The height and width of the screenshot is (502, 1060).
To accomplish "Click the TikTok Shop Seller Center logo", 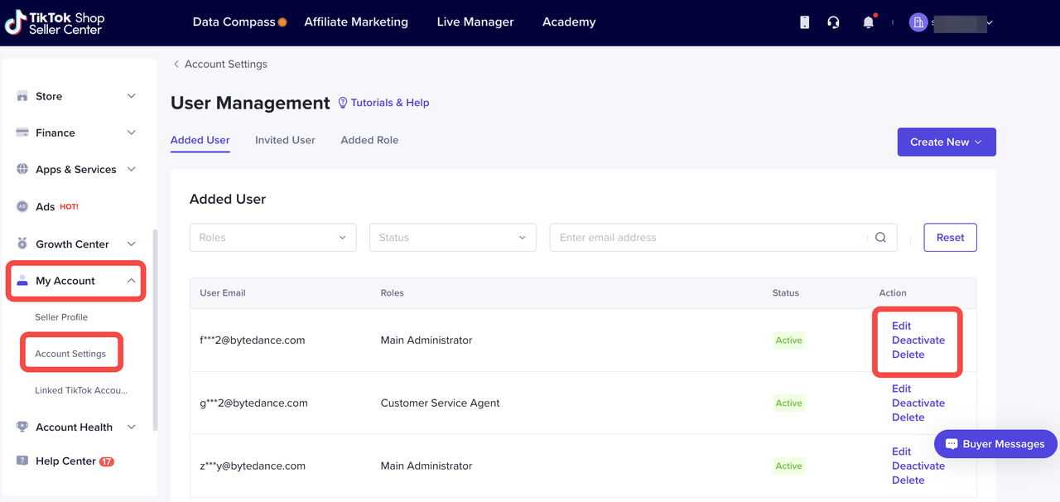I will 55,23.
